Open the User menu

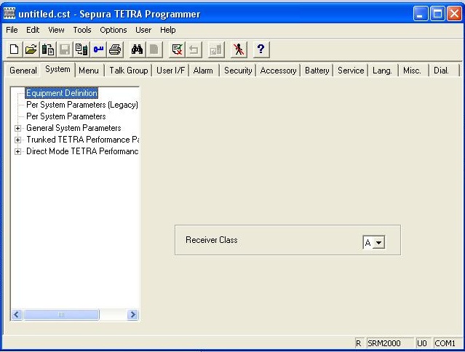point(143,30)
